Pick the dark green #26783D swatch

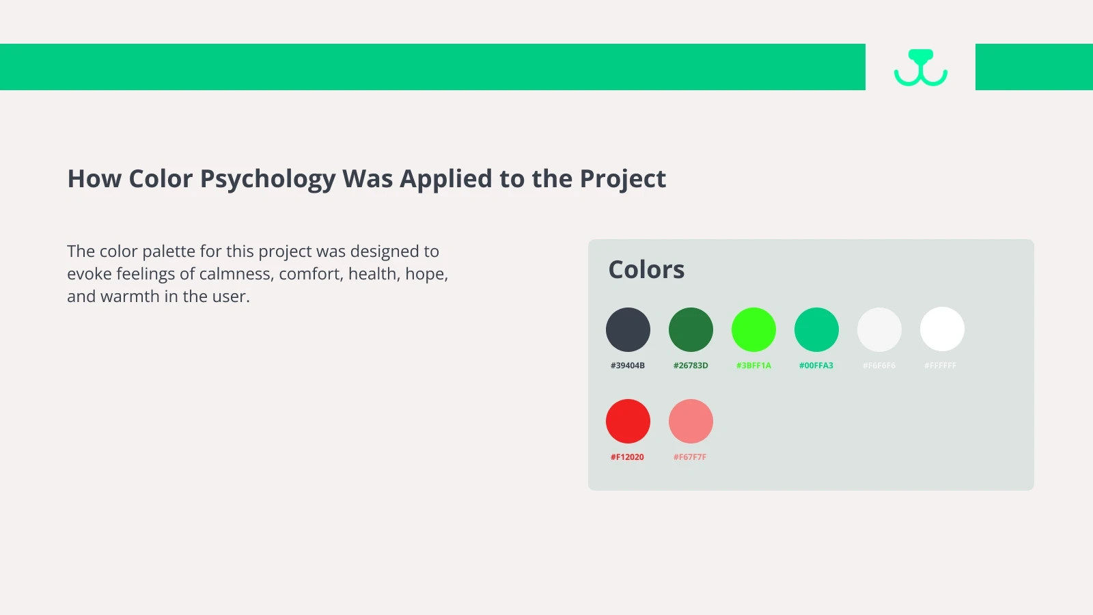click(691, 329)
